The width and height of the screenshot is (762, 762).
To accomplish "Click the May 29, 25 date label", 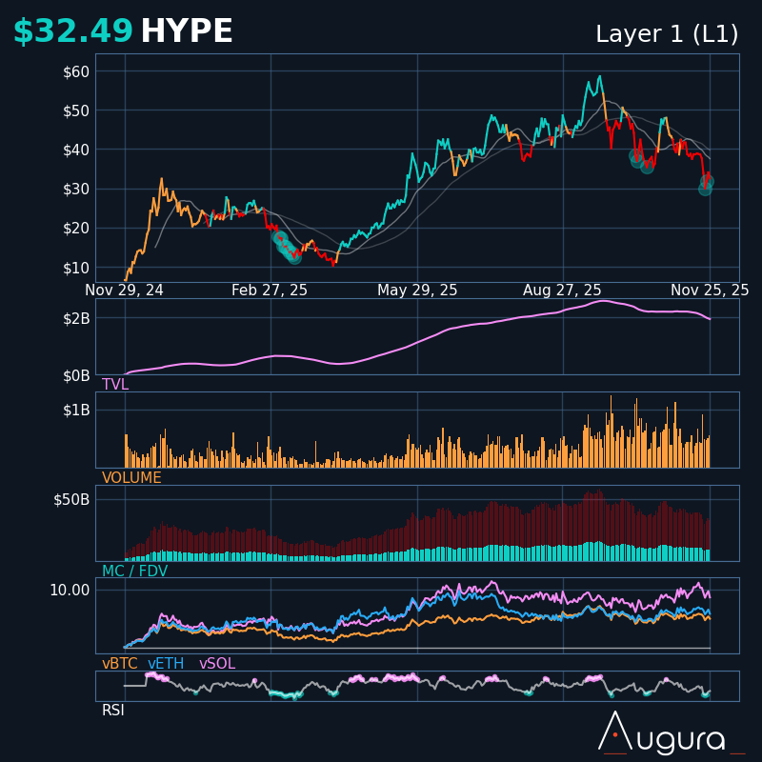I will pyautogui.click(x=417, y=291).
